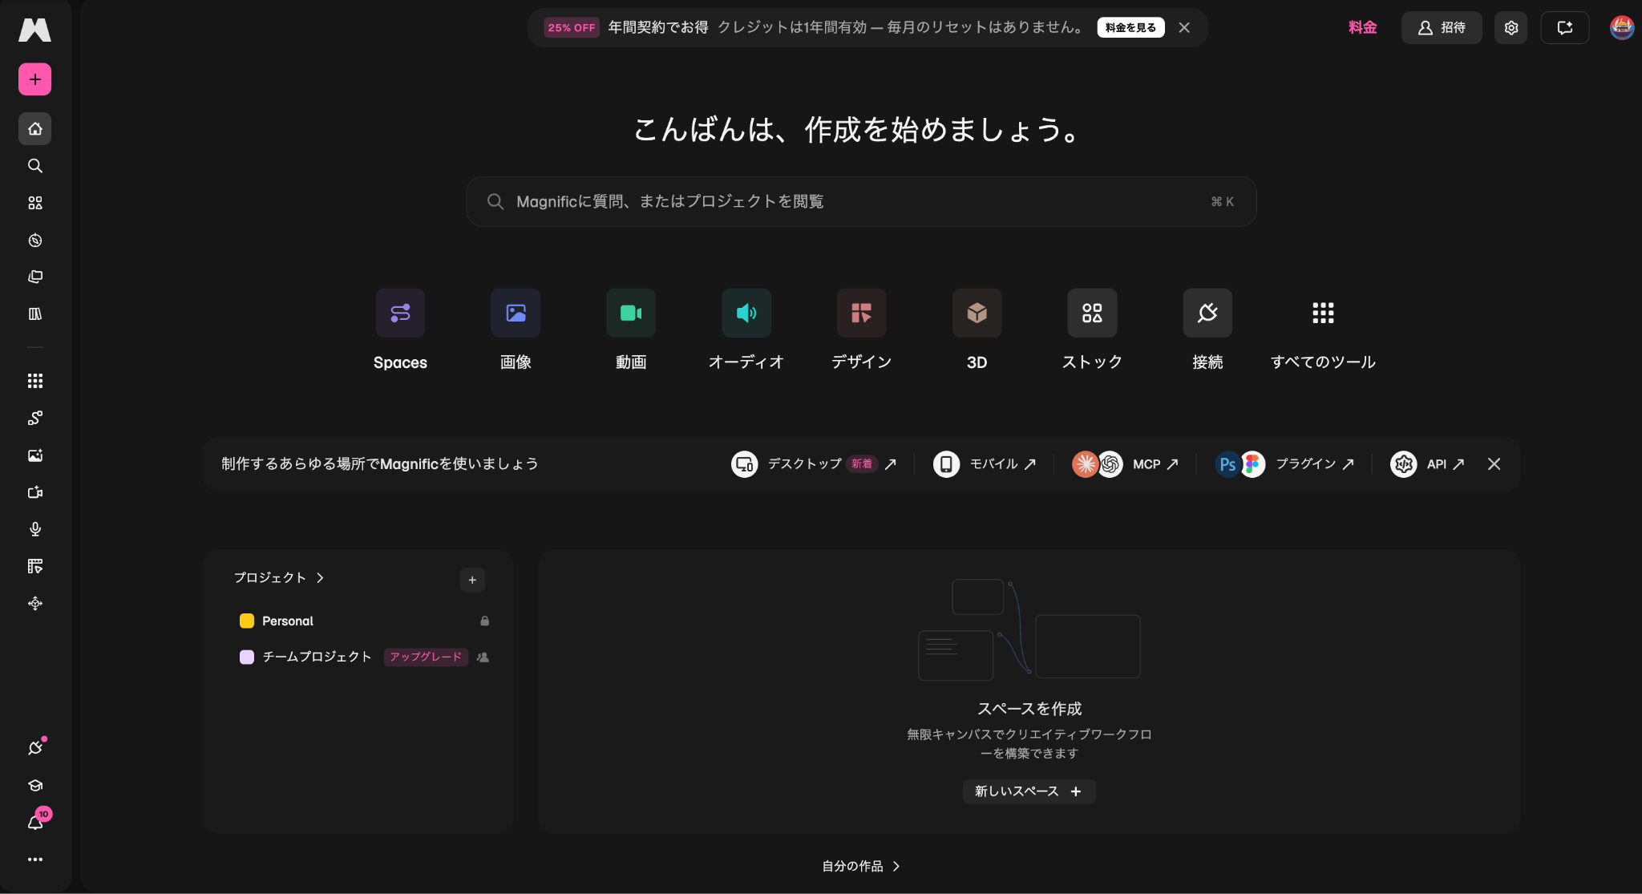Open sidebar nine-dot apps grid icon
1642x894 pixels.
pyautogui.click(x=34, y=381)
